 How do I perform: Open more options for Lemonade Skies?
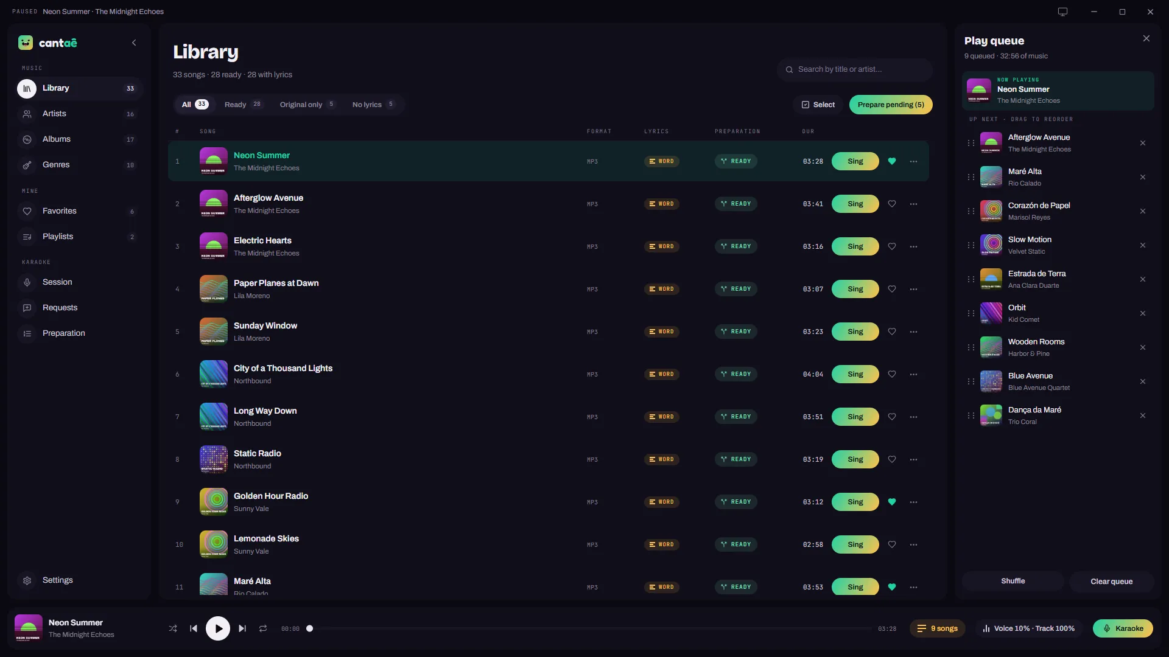[x=913, y=544]
